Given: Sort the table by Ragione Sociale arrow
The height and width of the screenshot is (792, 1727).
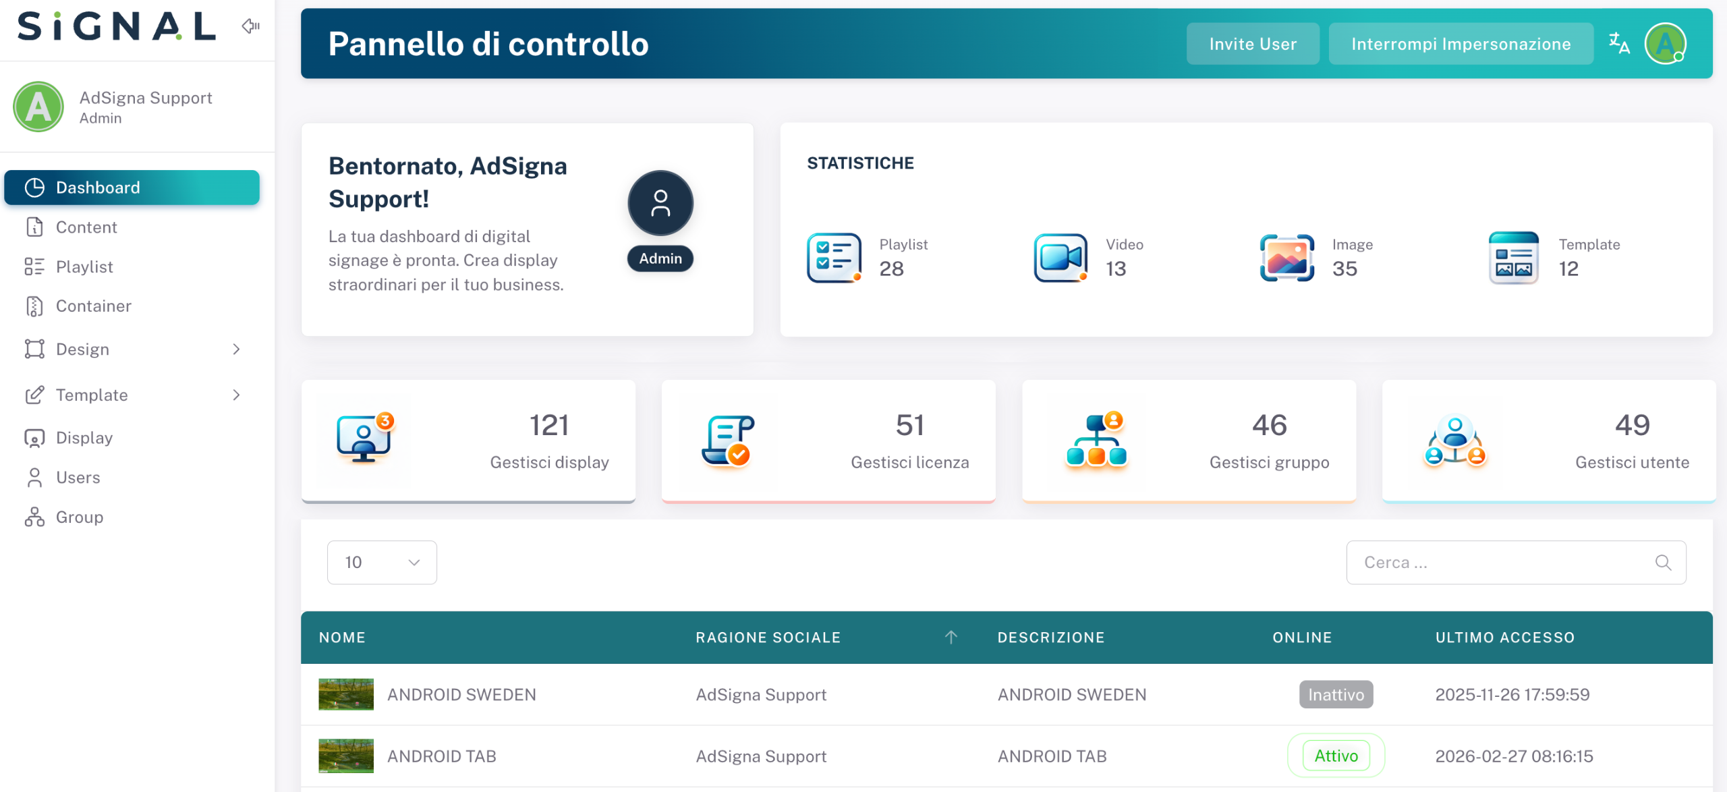Looking at the screenshot, I should (951, 638).
